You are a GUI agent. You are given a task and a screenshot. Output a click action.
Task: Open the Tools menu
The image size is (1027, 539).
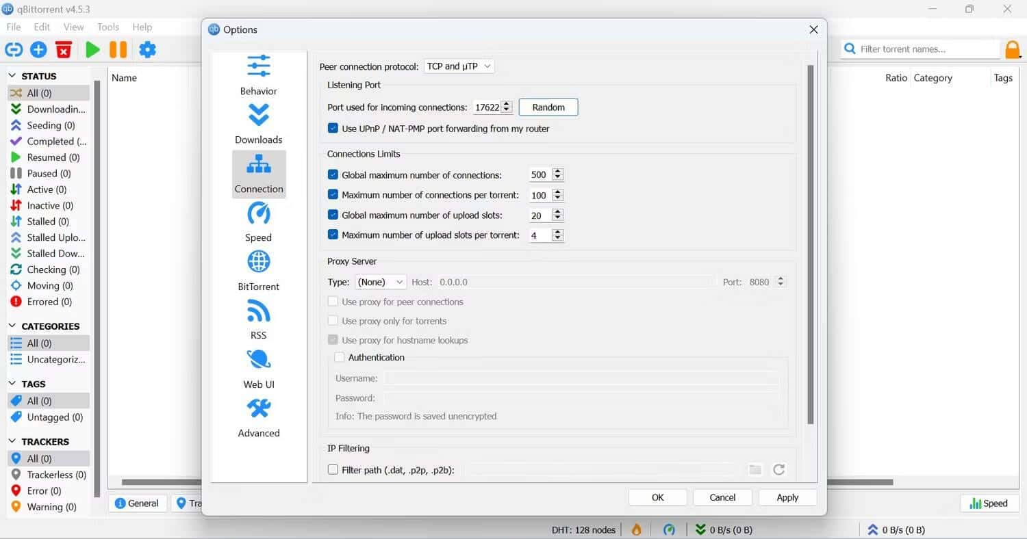click(x=107, y=27)
